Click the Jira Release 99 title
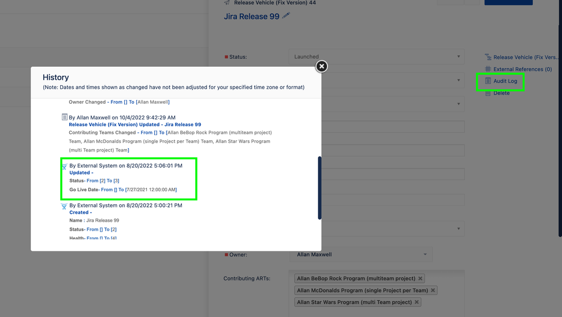Viewport: 562px width, 317px height. coord(251,16)
